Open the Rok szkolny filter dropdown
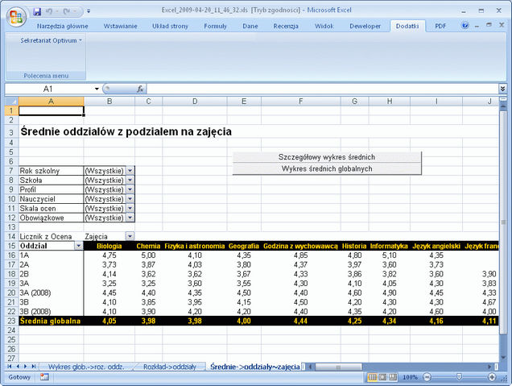 130,171
